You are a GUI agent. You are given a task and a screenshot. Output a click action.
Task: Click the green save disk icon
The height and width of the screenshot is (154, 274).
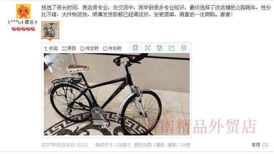point(159,48)
